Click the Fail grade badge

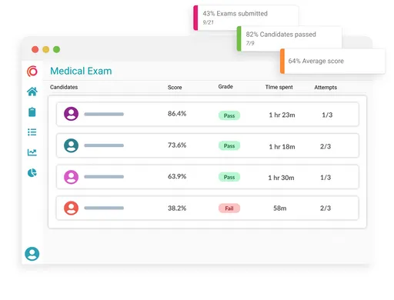229,208
